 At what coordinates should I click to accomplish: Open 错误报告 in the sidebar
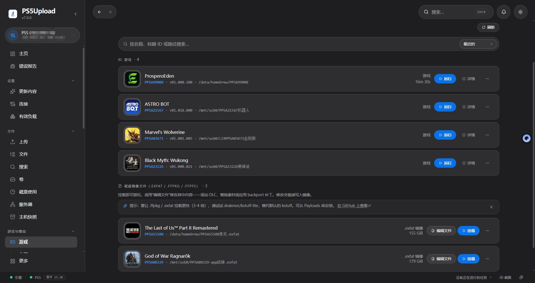click(41, 66)
